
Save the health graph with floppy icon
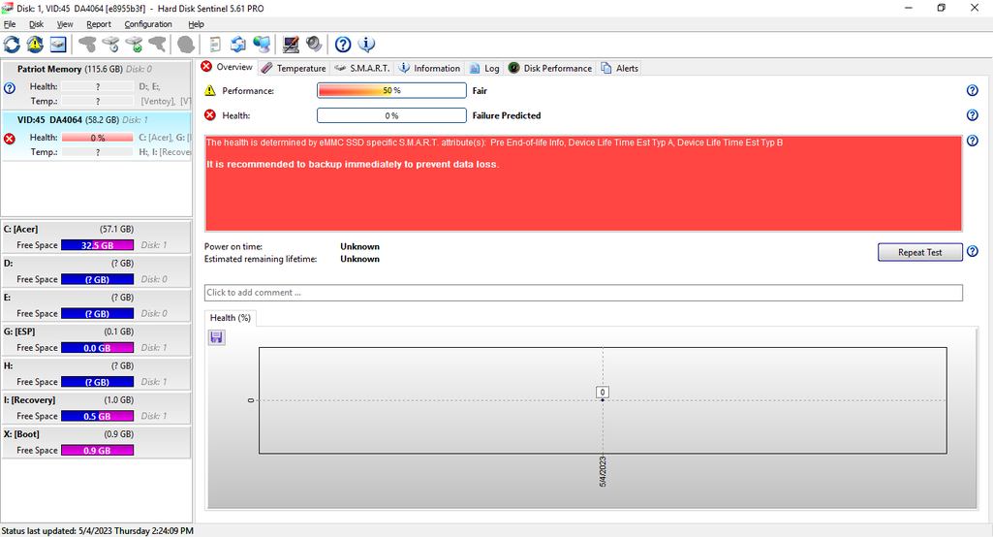coord(217,337)
